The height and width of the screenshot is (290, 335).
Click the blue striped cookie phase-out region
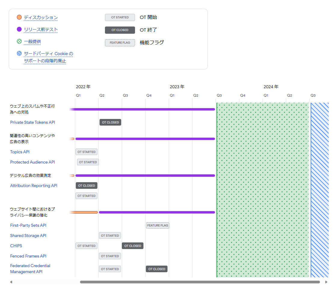(320, 190)
